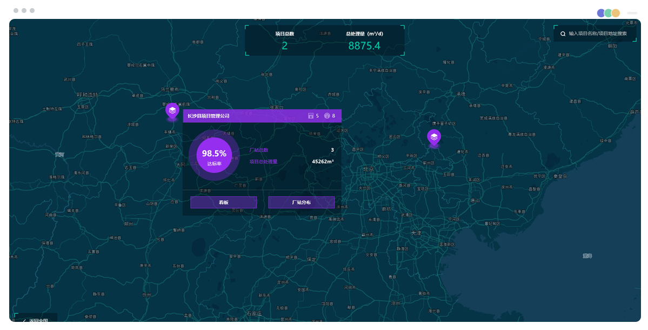The height and width of the screenshot is (330, 648).
Task: Click the 98.5% 达标率 circular gauge
Action: click(214, 156)
